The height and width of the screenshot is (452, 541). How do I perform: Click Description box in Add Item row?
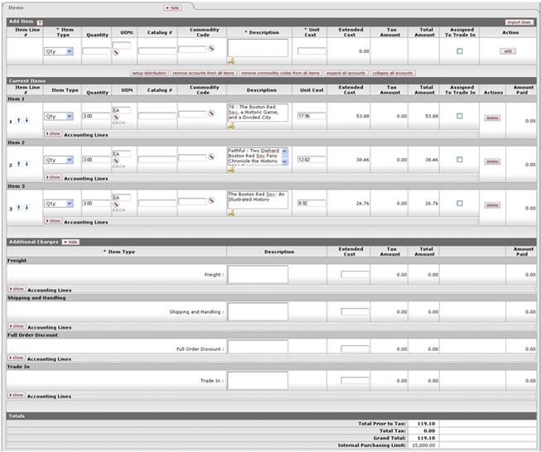click(258, 48)
